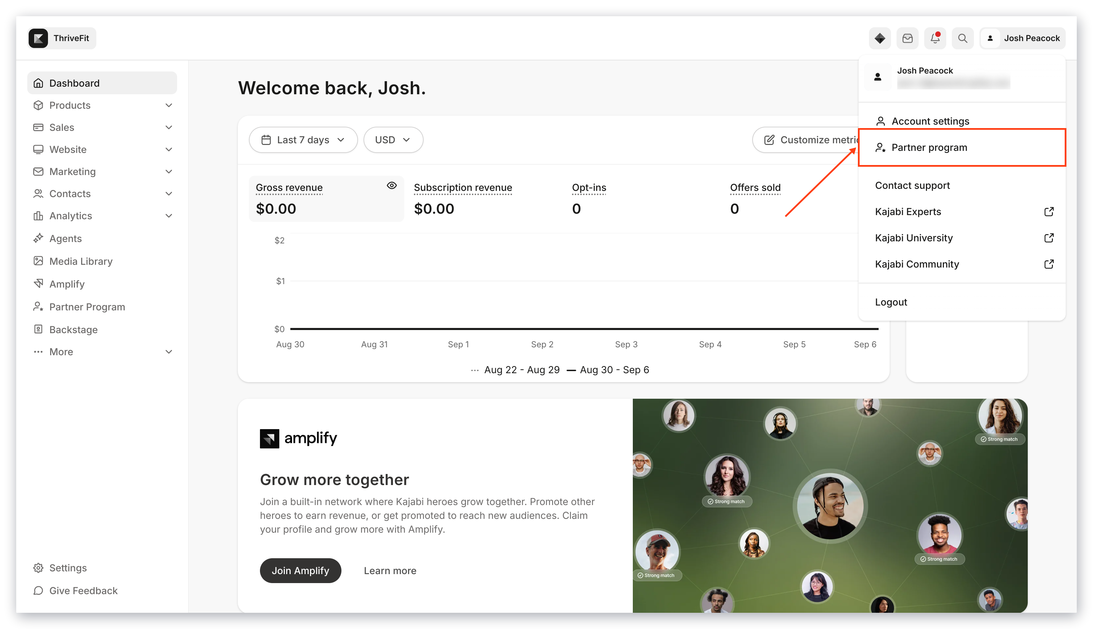
Task: Click the Welcome back, Josh. heading
Action: [332, 88]
